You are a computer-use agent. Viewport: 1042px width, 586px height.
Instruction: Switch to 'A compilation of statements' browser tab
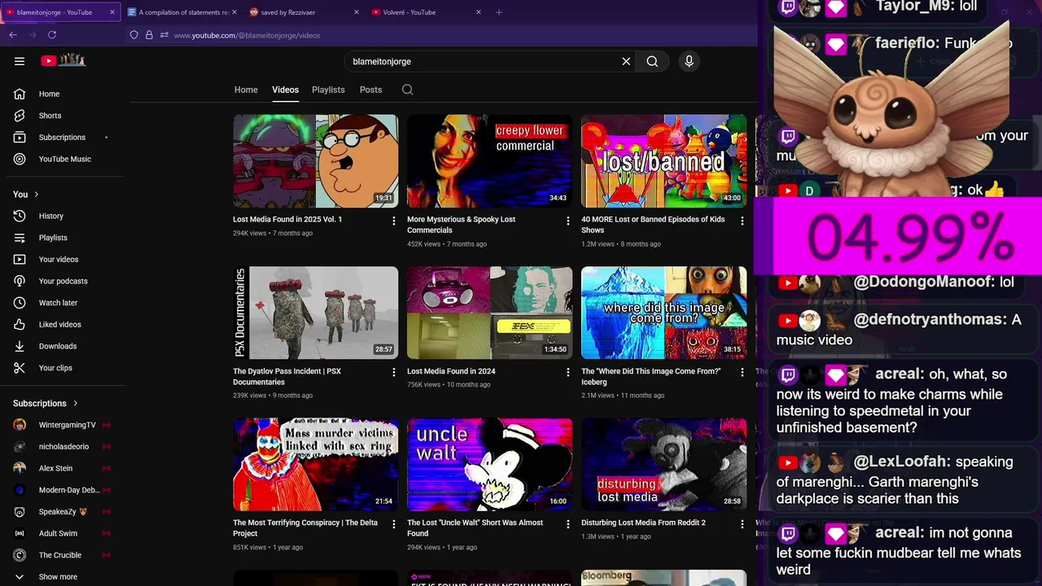(182, 12)
